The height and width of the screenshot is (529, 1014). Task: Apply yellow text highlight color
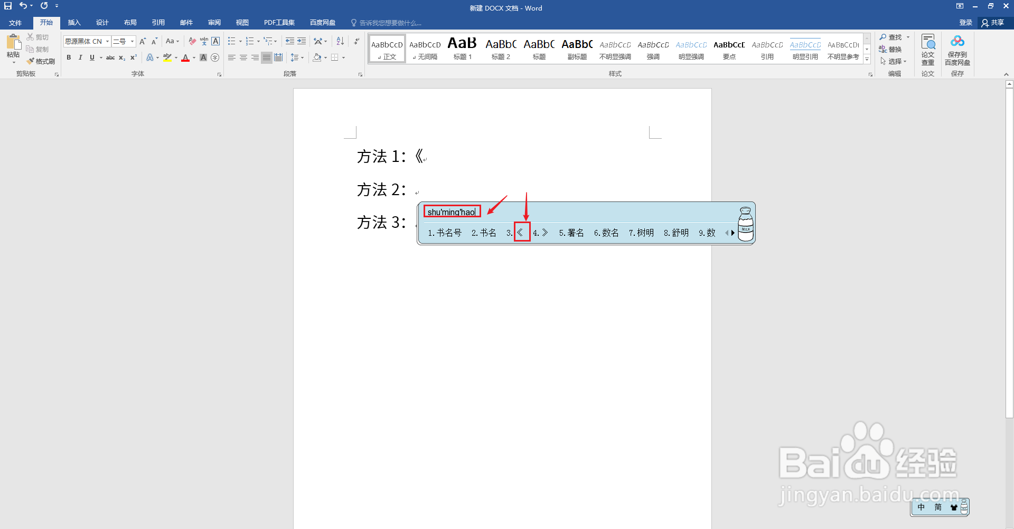tap(167, 57)
